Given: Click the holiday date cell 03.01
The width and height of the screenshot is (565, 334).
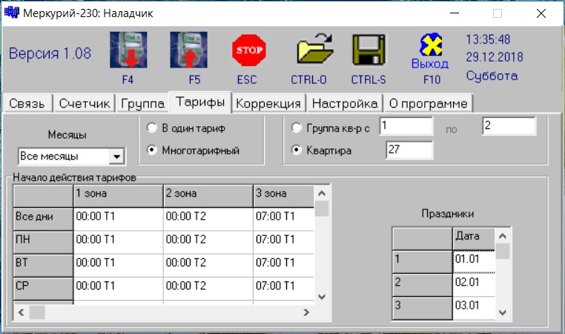Looking at the screenshot, I should tap(474, 308).
